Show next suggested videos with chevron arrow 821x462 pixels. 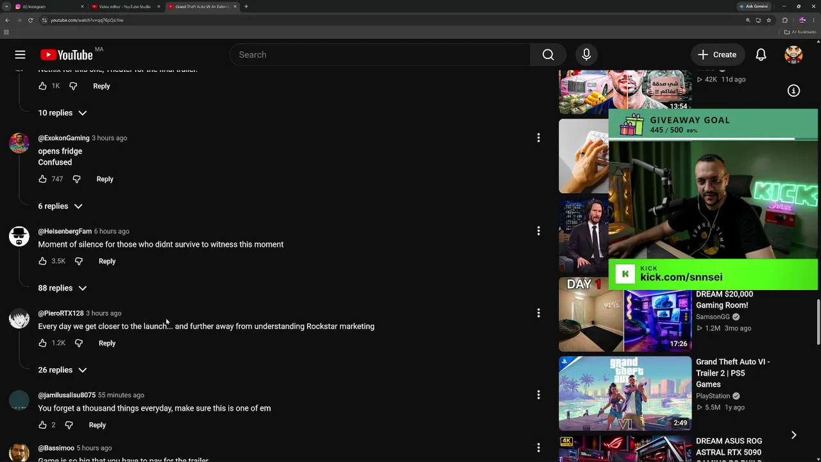click(x=793, y=435)
